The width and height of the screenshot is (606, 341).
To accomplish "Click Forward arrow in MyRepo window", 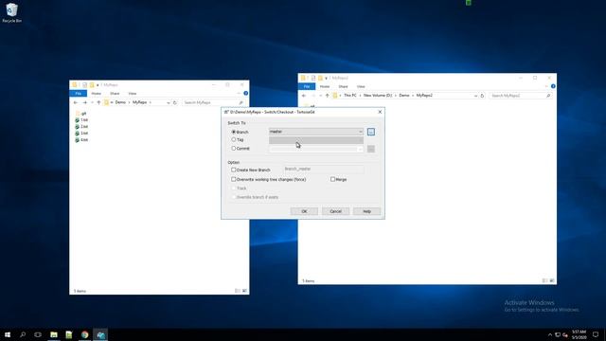I will click(84, 102).
